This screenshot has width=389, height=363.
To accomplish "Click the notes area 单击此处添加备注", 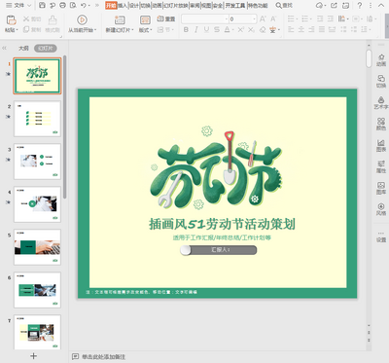I will 103,356.
